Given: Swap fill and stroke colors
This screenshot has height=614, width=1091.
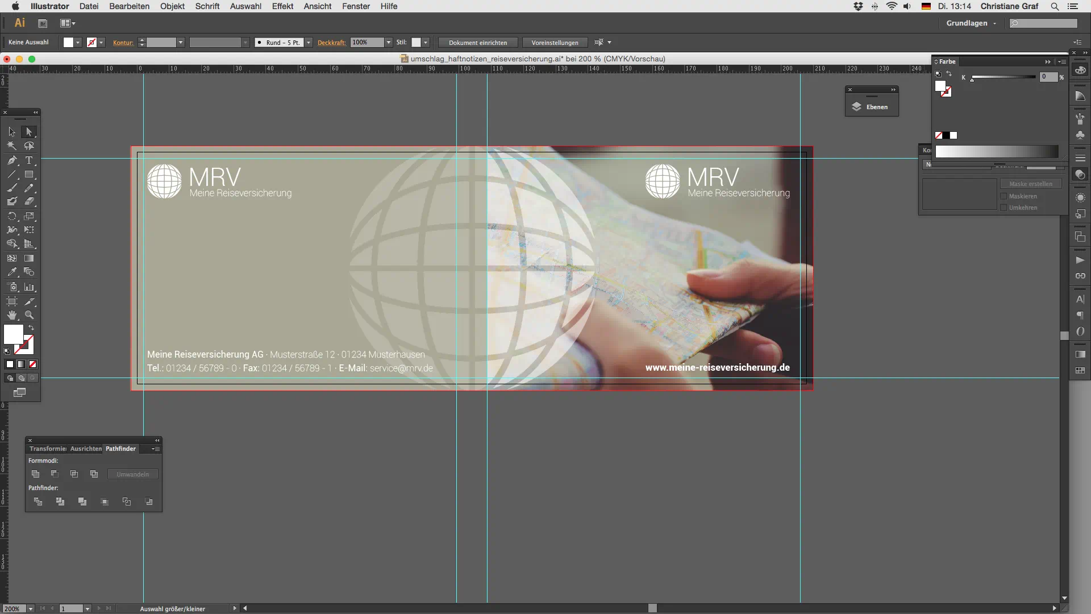Looking at the screenshot, I should pos(31,328).
